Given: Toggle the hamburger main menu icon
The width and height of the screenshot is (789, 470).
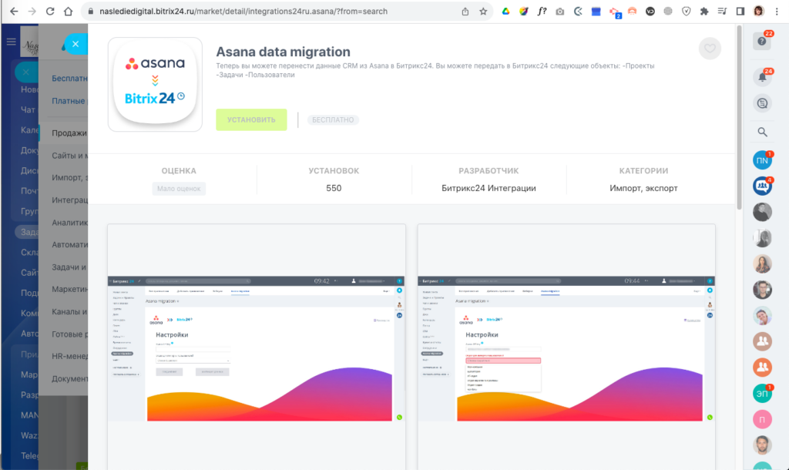Looking at the screenshot, I should coord(11,42).
